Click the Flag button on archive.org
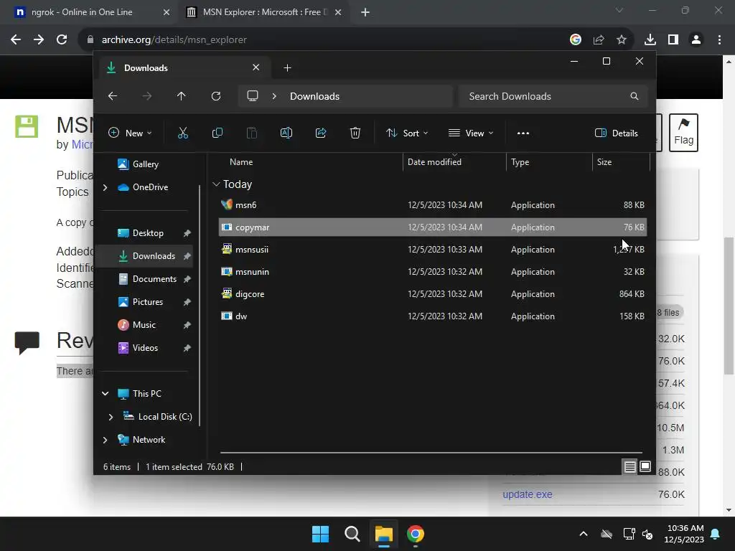The height and width of the screenshot is (551, 735). pos(683,133)
